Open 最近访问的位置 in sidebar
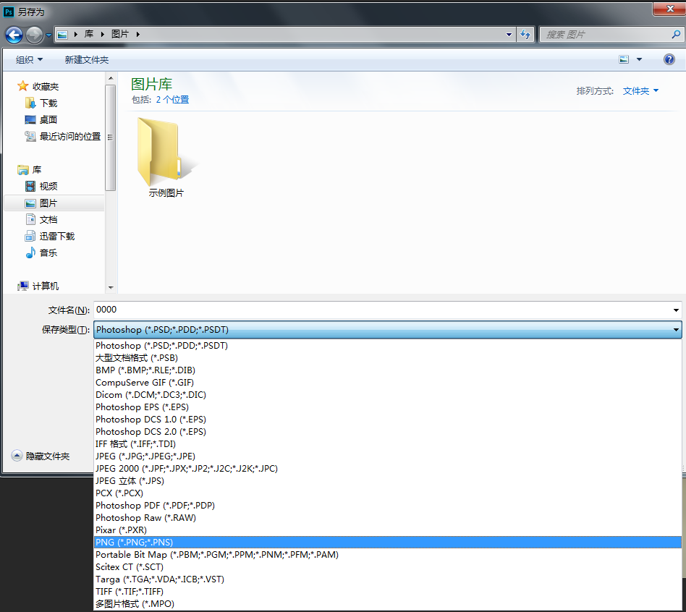Screen dimensions: 686x612 [x=70, y=137]
